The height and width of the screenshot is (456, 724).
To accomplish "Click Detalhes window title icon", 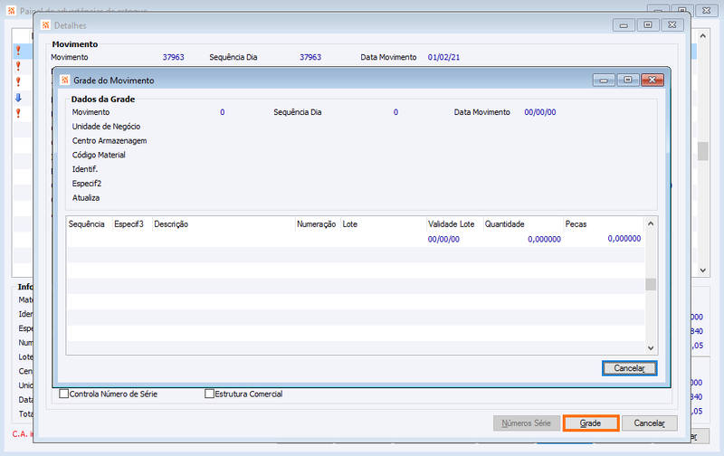I will click(45, 25).
